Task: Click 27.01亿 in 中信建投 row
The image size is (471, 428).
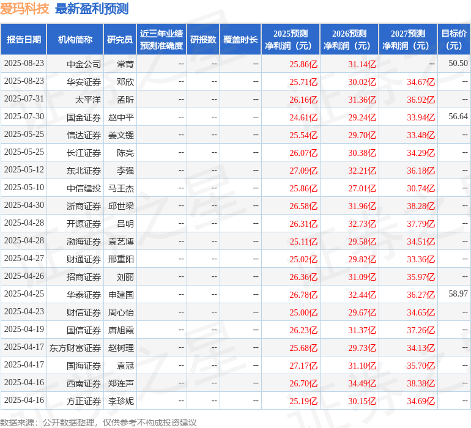Action: [x=362, y=188]
